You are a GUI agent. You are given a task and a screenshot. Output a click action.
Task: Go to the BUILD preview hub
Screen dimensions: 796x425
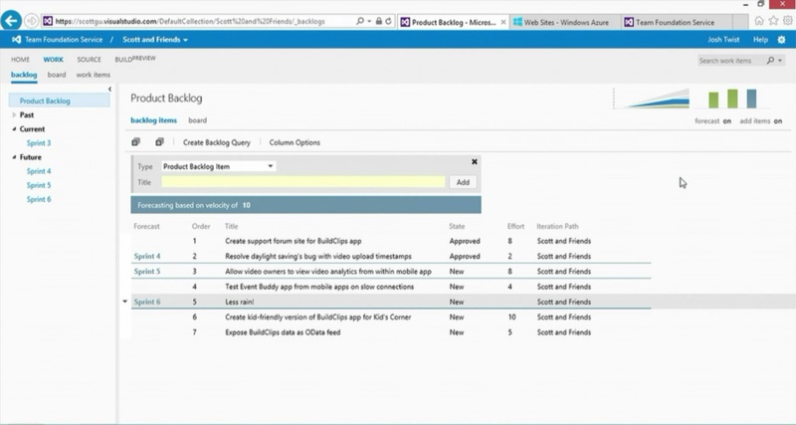[x=135, y=59]
